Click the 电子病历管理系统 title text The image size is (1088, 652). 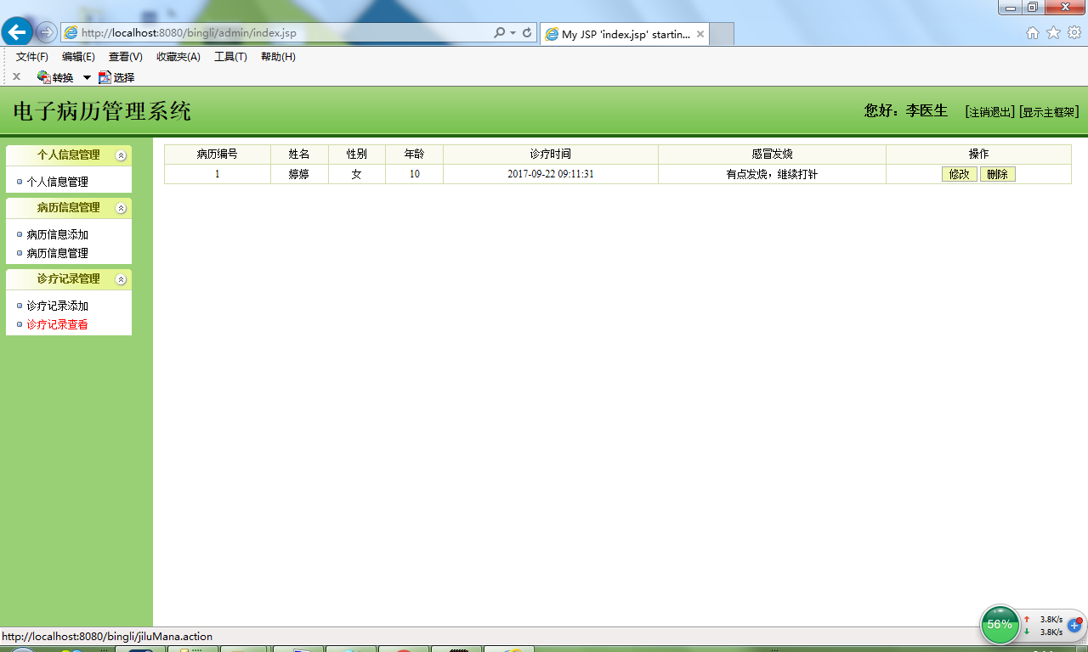click(102, 111)
